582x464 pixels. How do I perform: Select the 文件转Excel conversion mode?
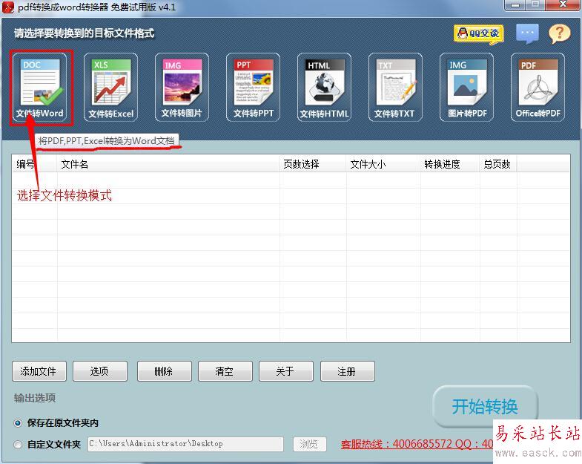[x=110, y=88]
